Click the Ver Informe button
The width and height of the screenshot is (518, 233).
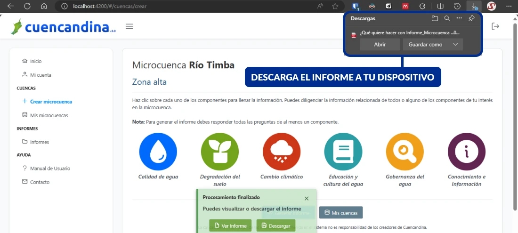(x=230, y=226)
